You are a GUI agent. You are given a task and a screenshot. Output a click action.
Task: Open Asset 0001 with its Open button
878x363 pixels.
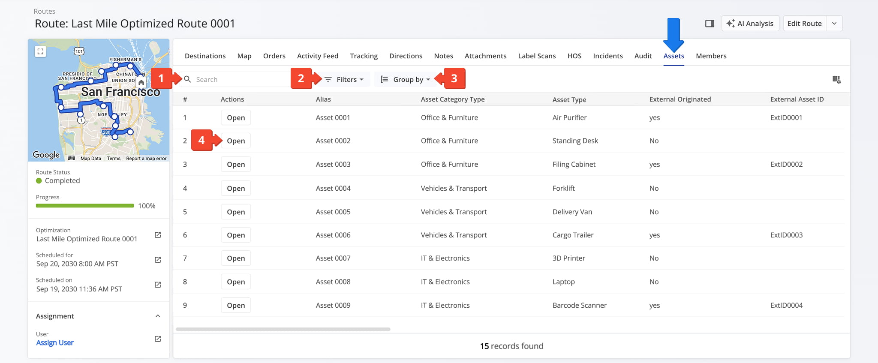click(236, 117)
